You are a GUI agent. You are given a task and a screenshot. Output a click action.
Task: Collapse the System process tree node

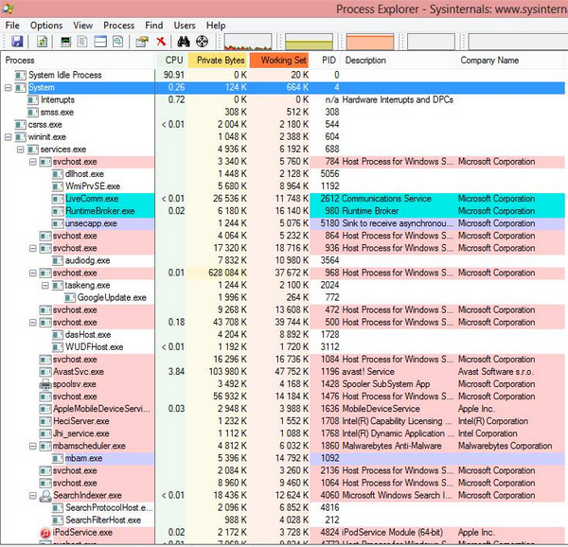tap(8, 88)
